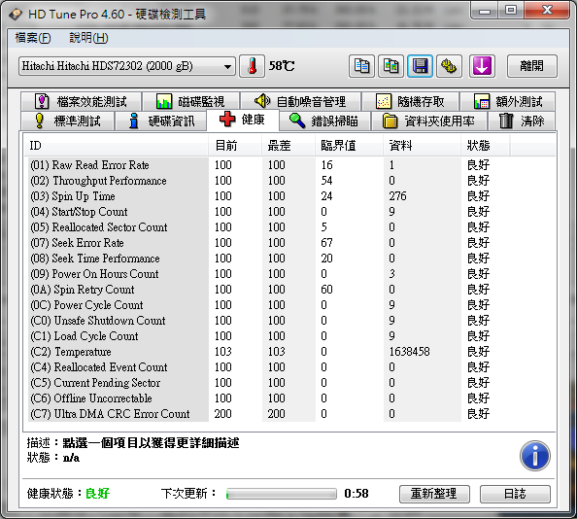Screen dimensions: 577x519
Task: Copy info to clipboard icon button
Action: coord(361,66)
